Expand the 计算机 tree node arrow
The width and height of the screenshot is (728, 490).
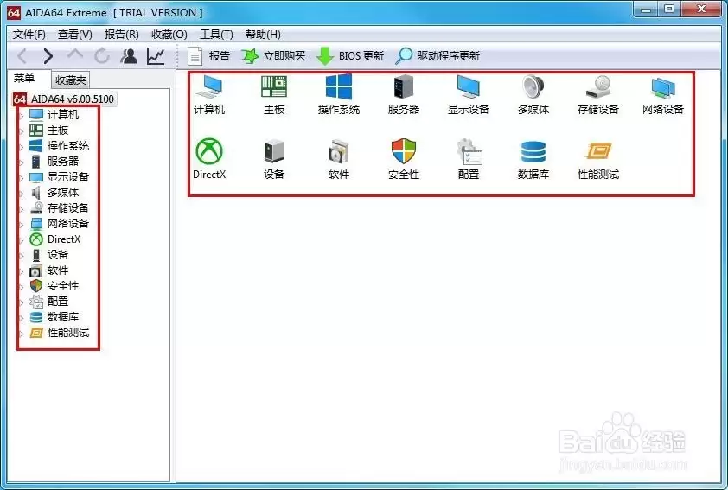click(22, 115)
